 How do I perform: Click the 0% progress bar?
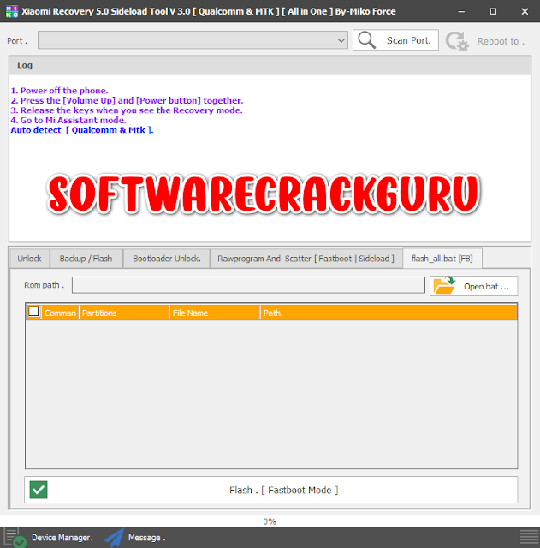[270, 521]
